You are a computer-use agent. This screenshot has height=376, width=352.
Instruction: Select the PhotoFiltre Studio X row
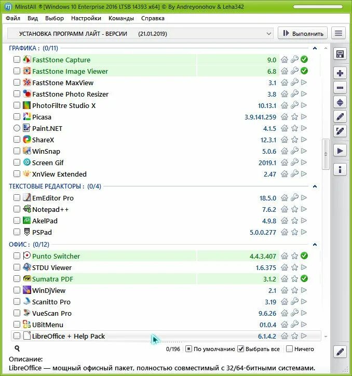(x=166, y=105)
